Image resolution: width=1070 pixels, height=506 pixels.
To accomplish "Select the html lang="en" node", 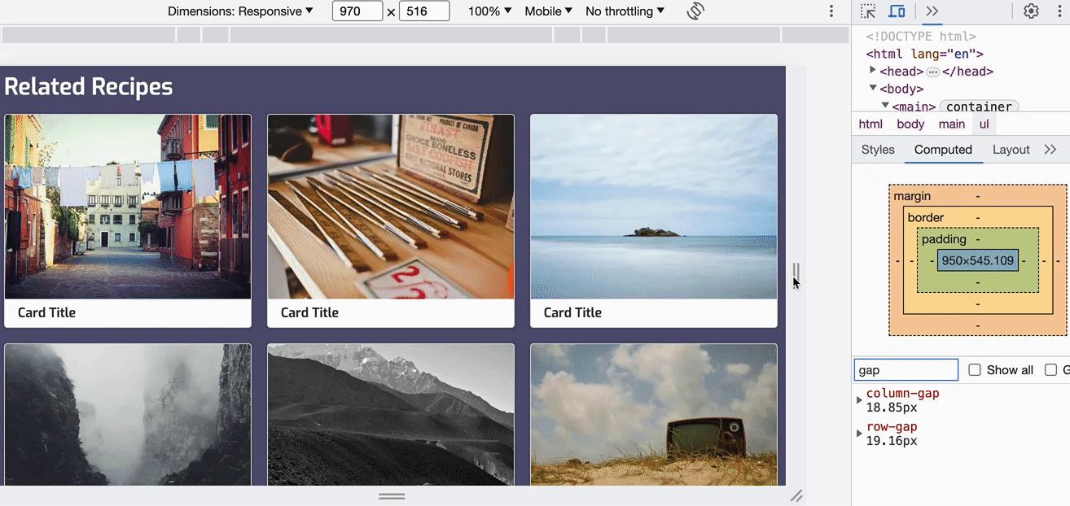I will coord(924,54).
